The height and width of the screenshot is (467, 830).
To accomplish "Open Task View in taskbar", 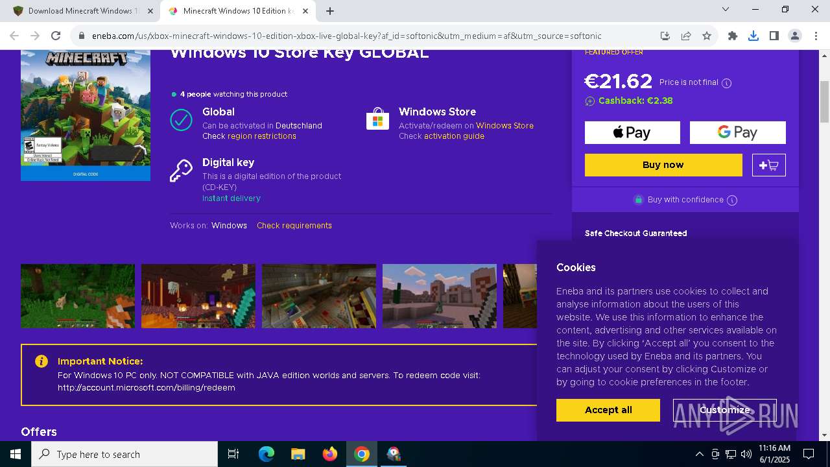I will click(x=233, y=454).
